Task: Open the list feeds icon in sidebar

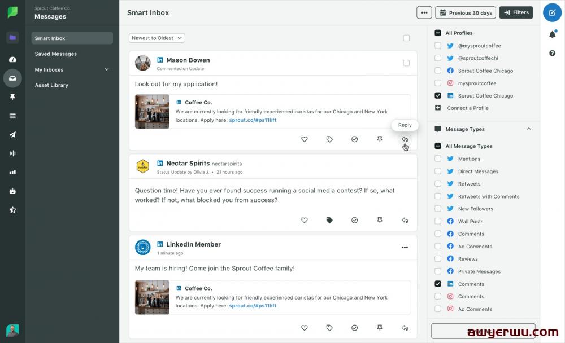Action: 12,116
